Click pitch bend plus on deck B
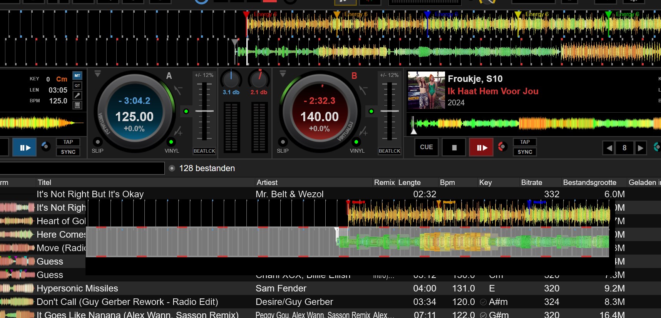Screen dimensions: 661x318 [x=363, y=131]
